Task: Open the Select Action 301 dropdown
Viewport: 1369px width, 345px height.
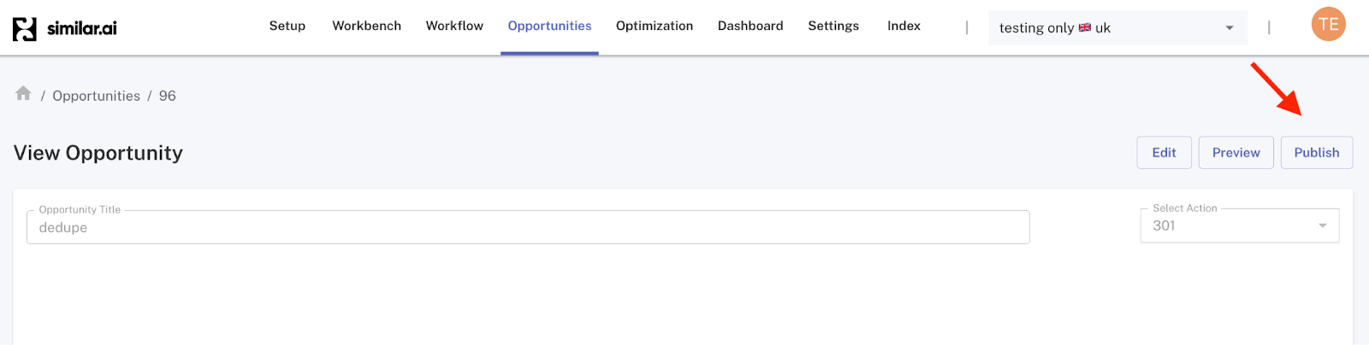Action: coord(1240,225)
